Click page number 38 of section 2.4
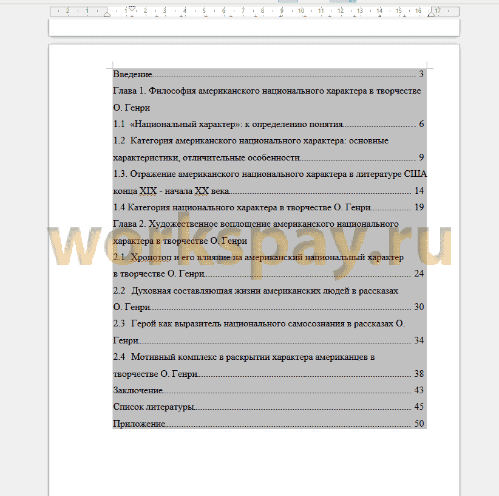Image resolution: width=499 pixels, height=496 pixels. click(419, 374)
